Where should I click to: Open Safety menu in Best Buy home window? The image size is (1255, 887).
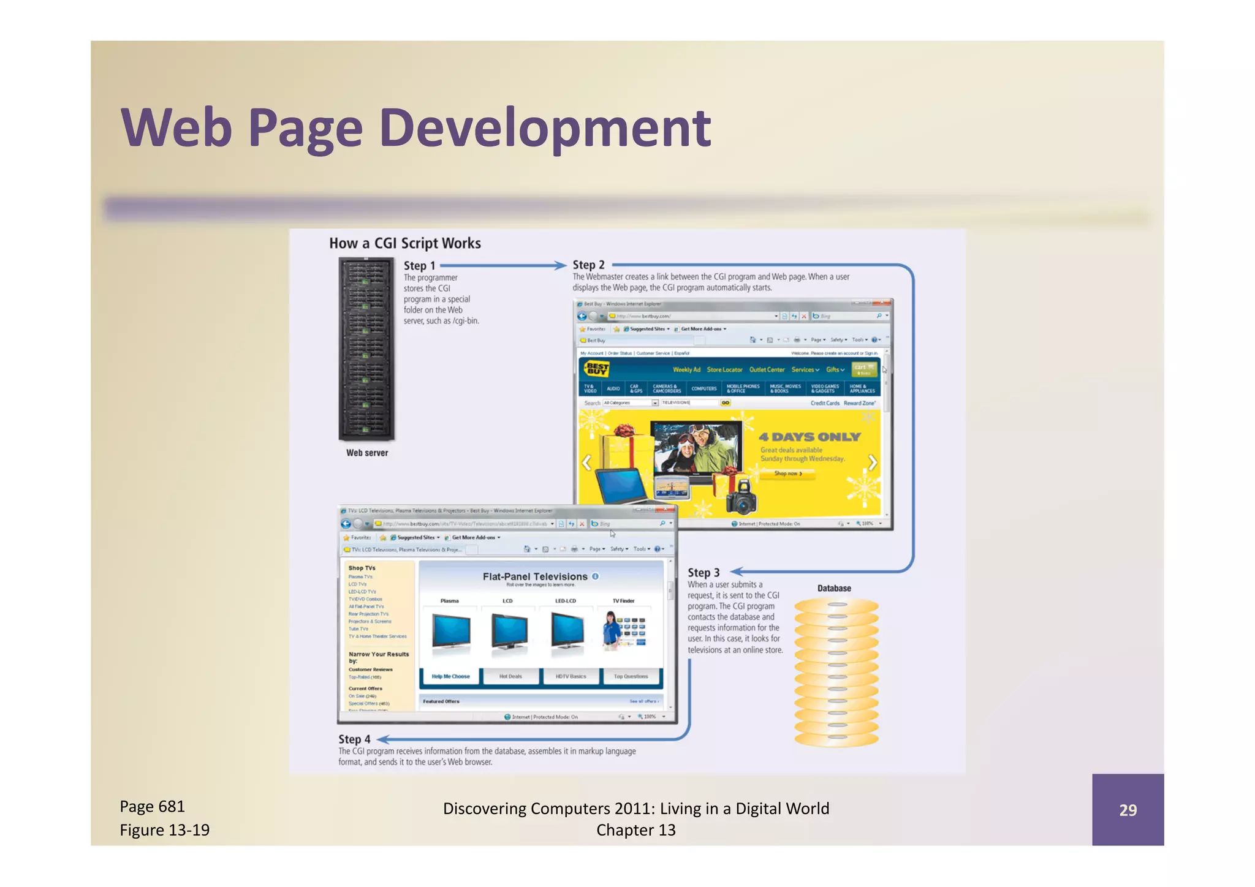coord(839,339)
